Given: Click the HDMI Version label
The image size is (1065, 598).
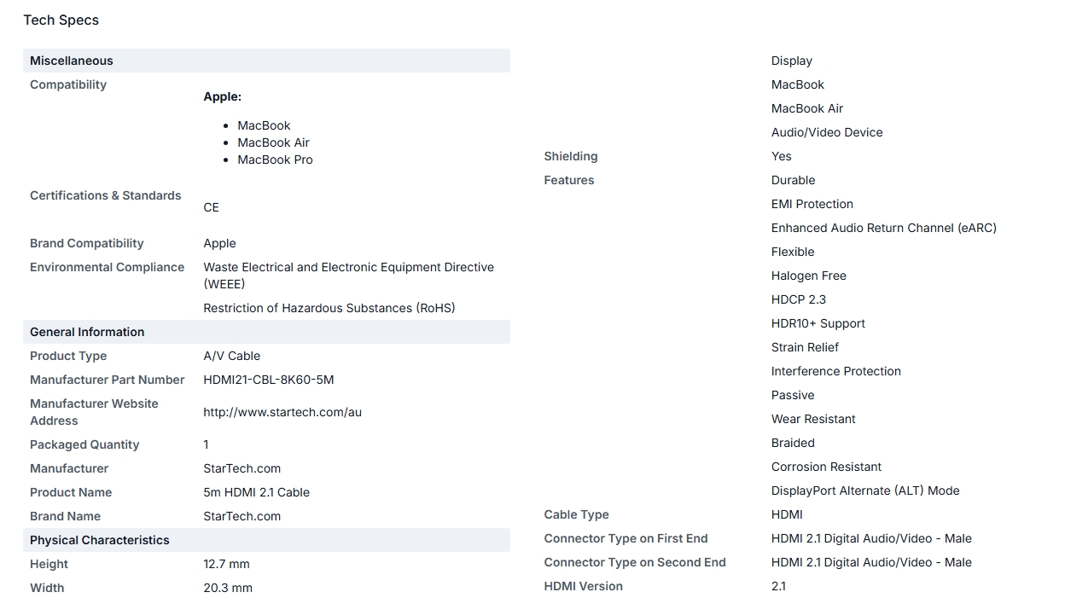Looking at the screenshot, I should [584, 586].
